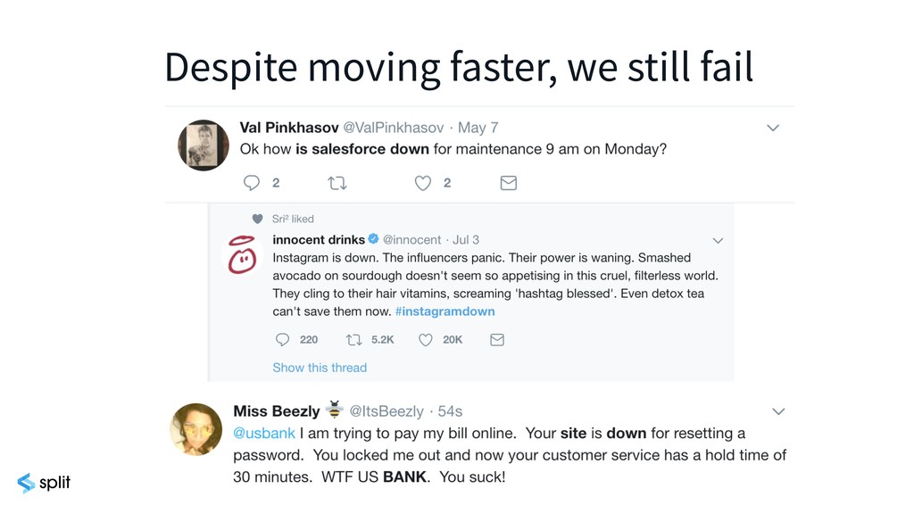Screen dimensions: 914x514
Task: View Miss Beezly's profile picture
Action: coord(195,429)
